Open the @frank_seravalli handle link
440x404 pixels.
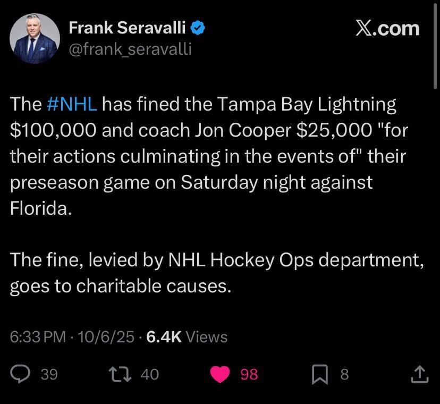(130, 49)
